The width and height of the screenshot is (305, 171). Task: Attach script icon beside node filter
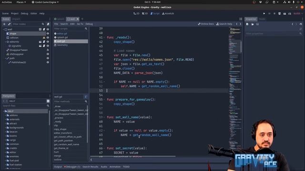[48, 24]
